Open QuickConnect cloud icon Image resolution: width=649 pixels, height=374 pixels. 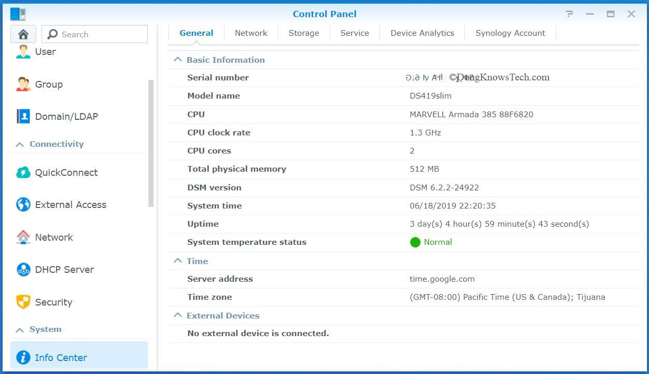(x=23, y=173)
